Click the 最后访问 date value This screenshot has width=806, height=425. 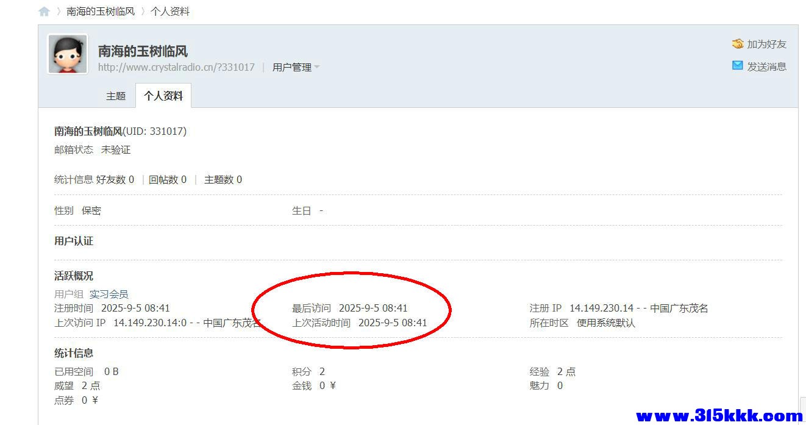coord(373,309)
